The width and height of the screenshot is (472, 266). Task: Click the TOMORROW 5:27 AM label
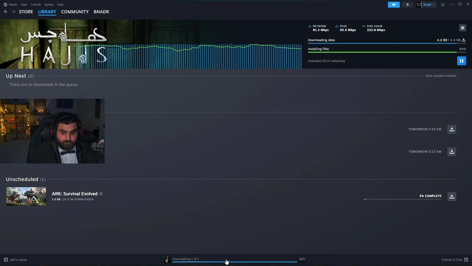coord(425,151)
